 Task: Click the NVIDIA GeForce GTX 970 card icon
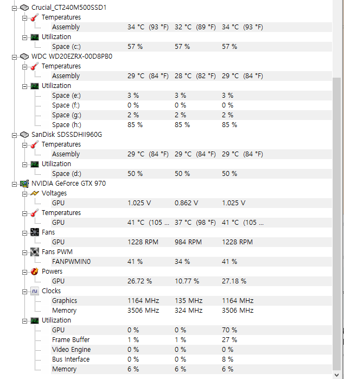[x=24, y=184]
